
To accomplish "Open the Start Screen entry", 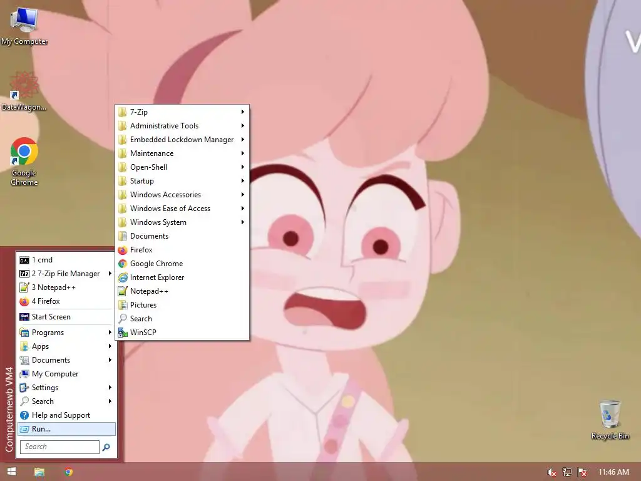I will tap(66, 316).
